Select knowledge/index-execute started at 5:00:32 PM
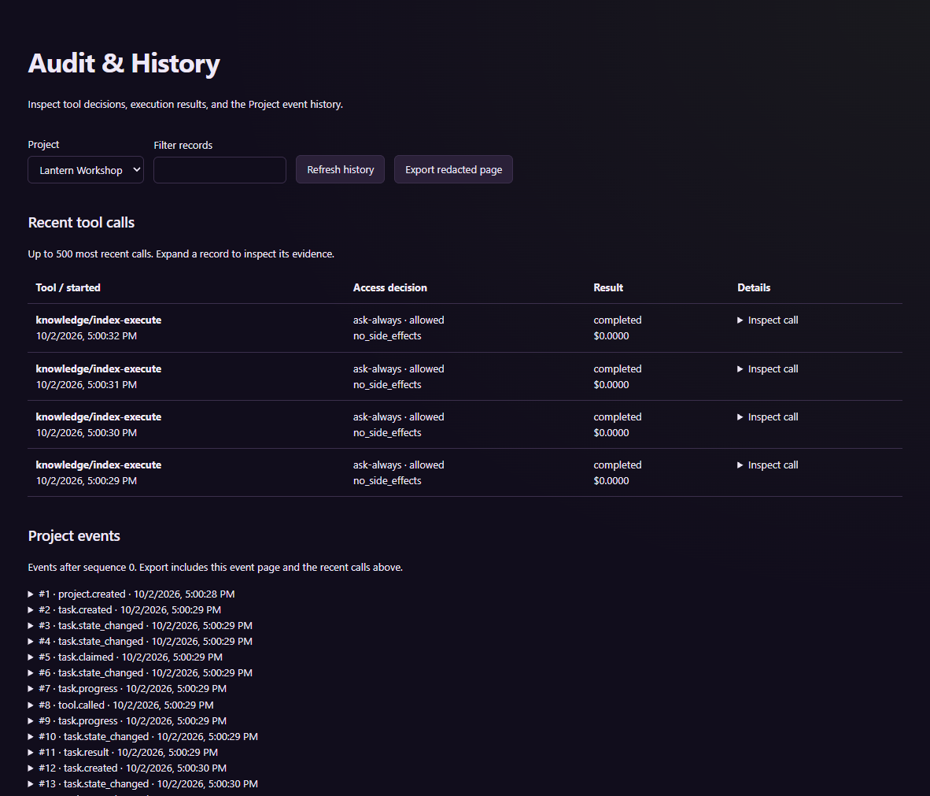Screen dimensions: 930x796 (98, 320)
